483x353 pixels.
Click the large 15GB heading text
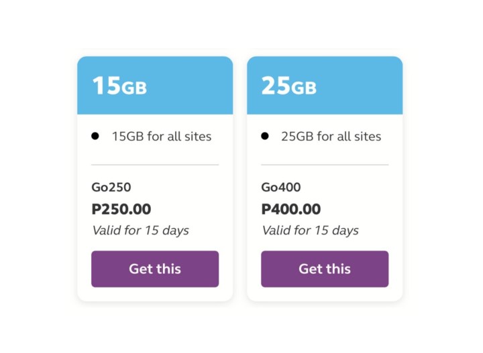[x=119, y=86]
